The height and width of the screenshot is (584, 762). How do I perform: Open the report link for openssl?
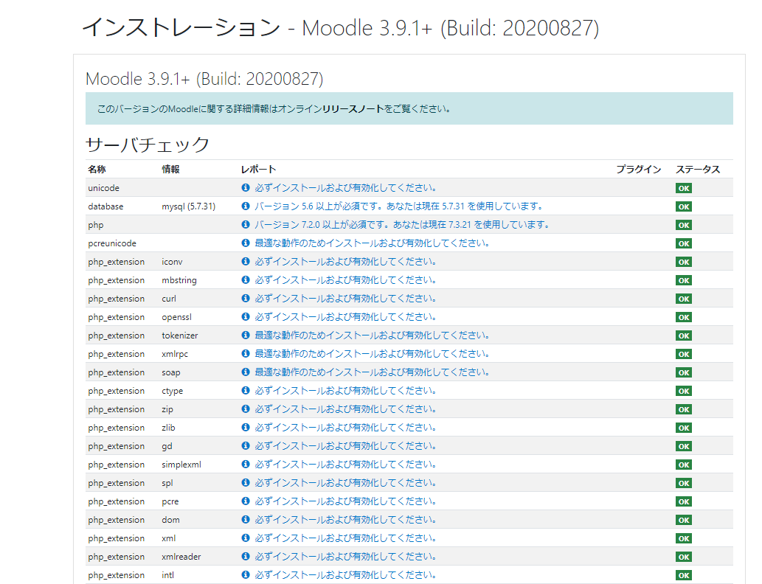pos(345,317)
